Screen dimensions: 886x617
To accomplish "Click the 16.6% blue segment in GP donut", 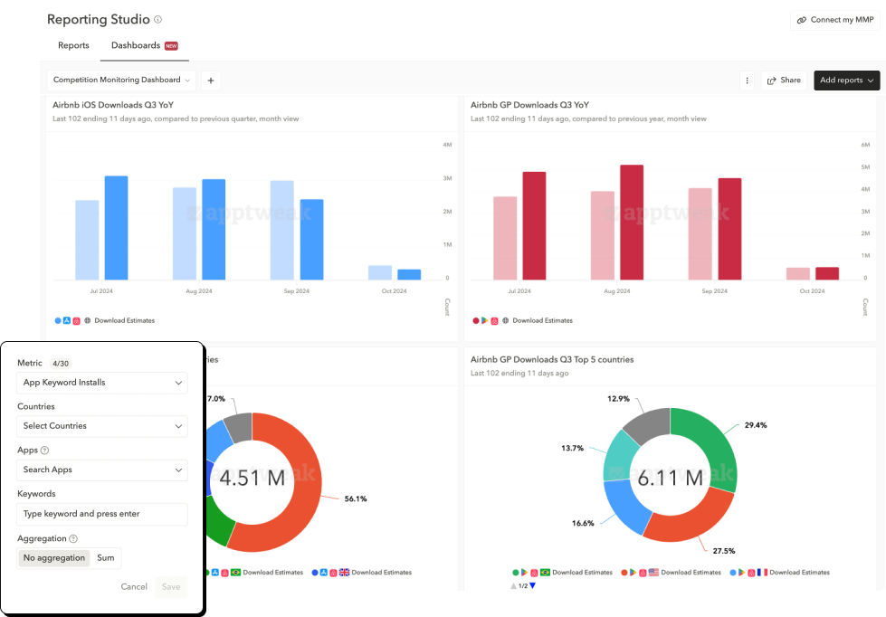I will tap(626, 506).
